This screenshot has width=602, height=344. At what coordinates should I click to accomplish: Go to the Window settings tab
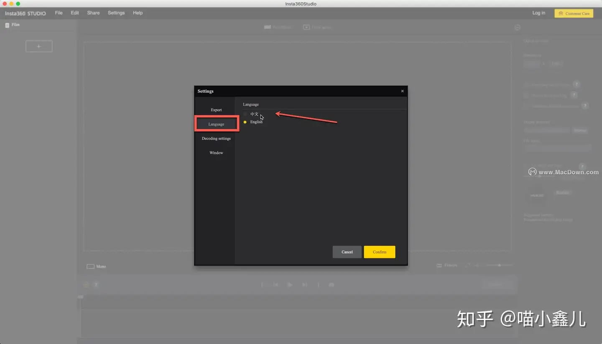[216, 152]
